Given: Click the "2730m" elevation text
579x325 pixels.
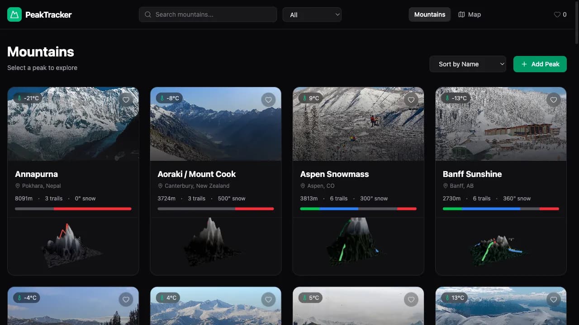Looking at the screenshot, I should pos(451,199).
